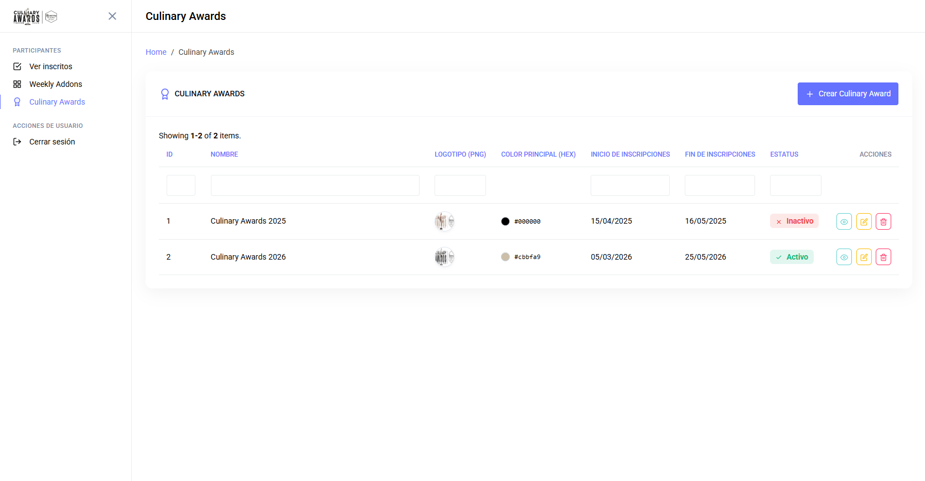
Task: Focus the Nombre filter input field
Action: coord(315,185)
